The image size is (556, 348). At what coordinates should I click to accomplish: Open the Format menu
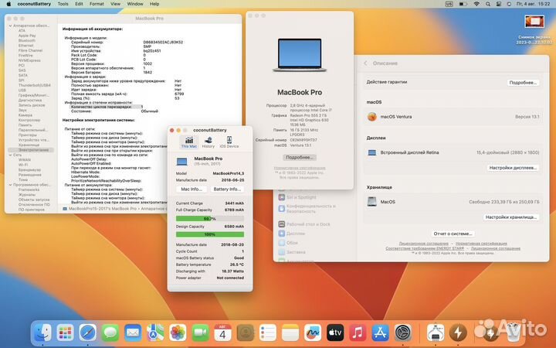point(97,4)
